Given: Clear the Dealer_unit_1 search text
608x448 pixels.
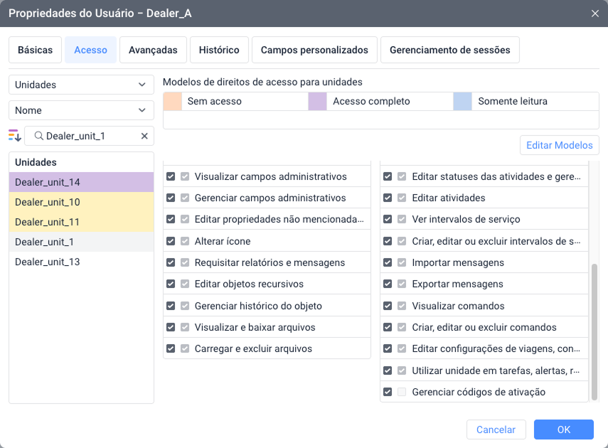Looking at the screenshot, I should [144, 136].
